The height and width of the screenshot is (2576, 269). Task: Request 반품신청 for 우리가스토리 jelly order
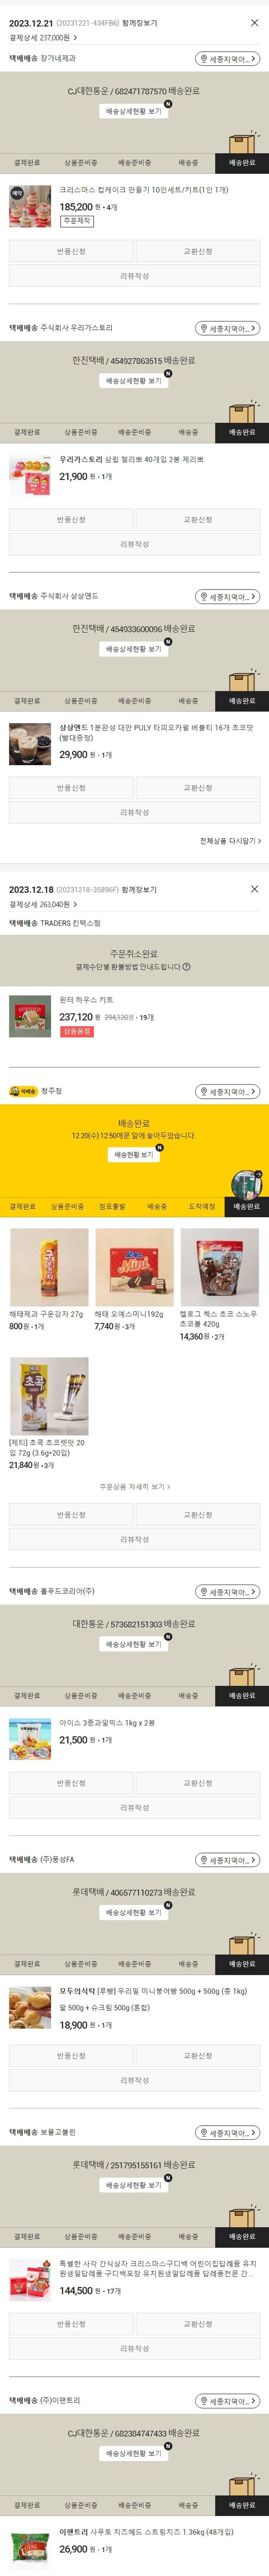(x=71, y=520)
